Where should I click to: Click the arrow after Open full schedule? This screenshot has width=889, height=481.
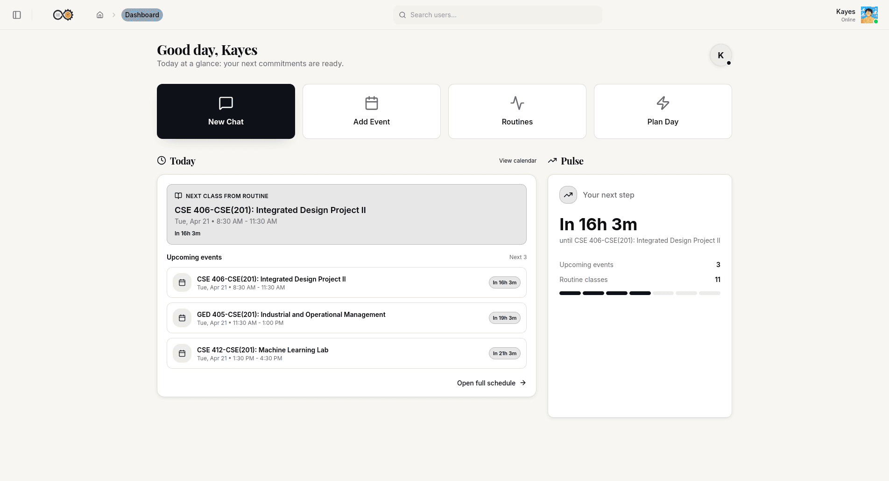pos(523,383)
